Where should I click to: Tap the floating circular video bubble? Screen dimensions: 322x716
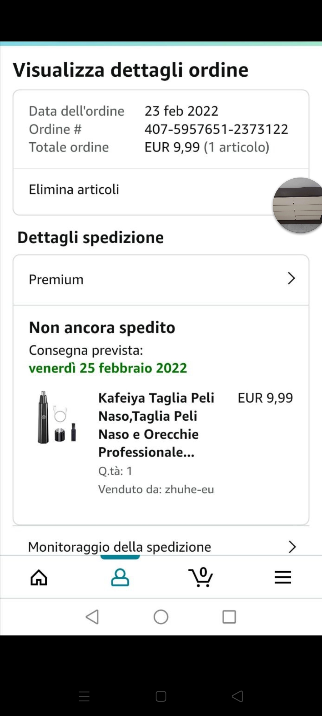[298, 205]
